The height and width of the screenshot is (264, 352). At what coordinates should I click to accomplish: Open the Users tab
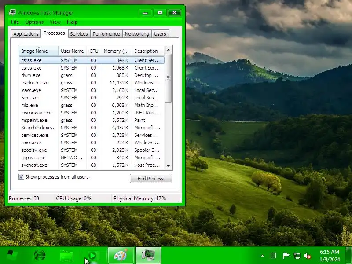pyautogui.click(x=160, y=34)
